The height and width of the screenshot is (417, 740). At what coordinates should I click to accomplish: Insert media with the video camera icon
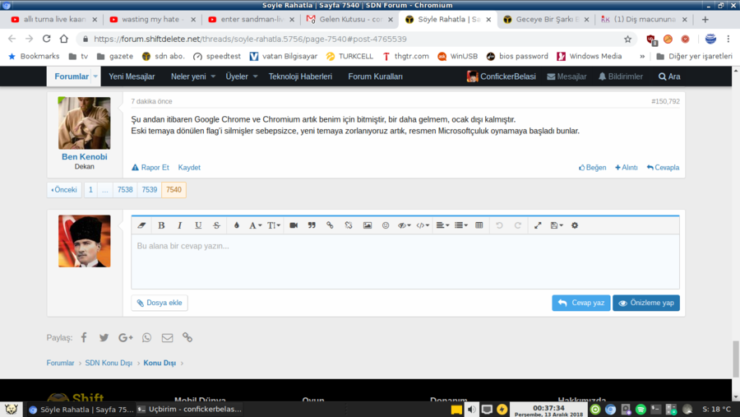pos(294,225)
